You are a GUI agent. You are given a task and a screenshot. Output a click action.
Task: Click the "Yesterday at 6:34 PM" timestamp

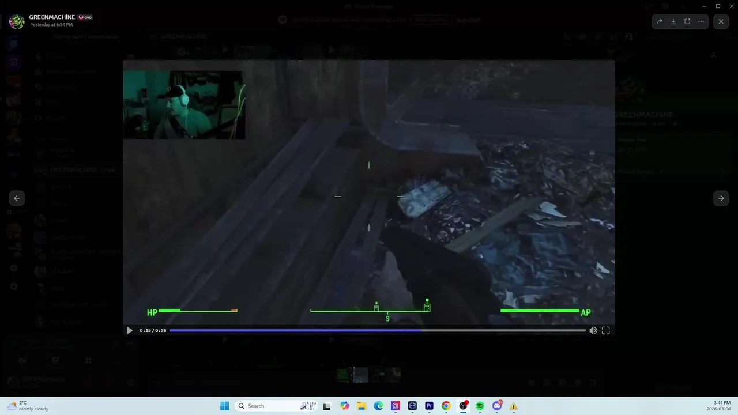click(x=51, y=25)
